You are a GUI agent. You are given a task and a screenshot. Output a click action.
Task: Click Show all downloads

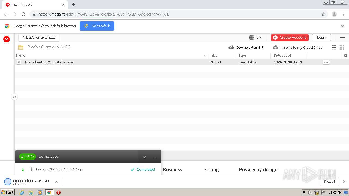coord(329,182)
